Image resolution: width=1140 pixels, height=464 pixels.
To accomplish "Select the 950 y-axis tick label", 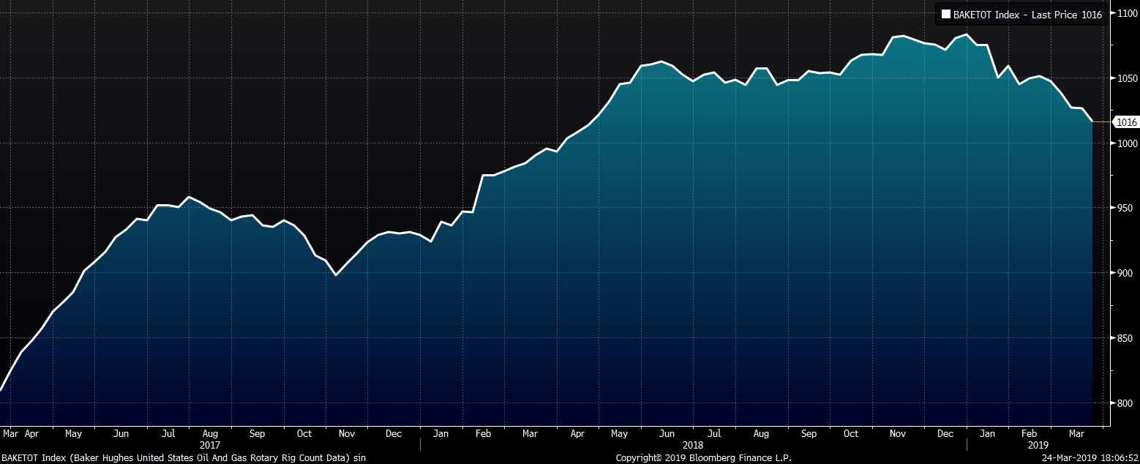I will (1125, 209).
